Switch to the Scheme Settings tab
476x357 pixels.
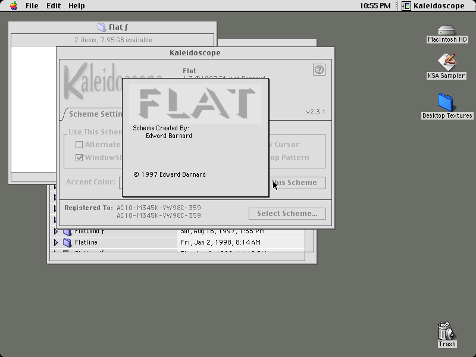point(94,114)
